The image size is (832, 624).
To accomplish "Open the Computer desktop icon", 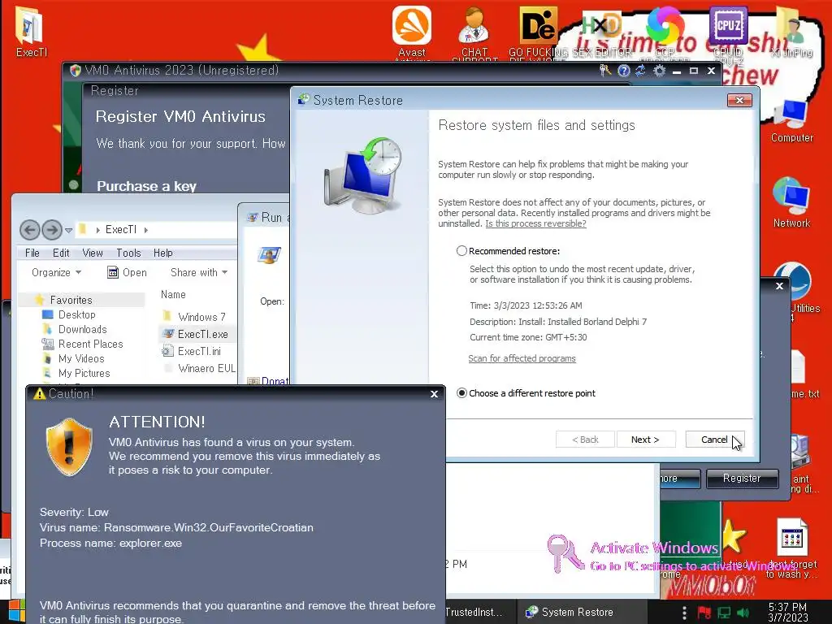I will point(791,120).
